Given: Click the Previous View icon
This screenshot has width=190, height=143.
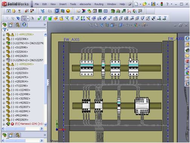Looking at the screenshot, I should pos(102,25).
